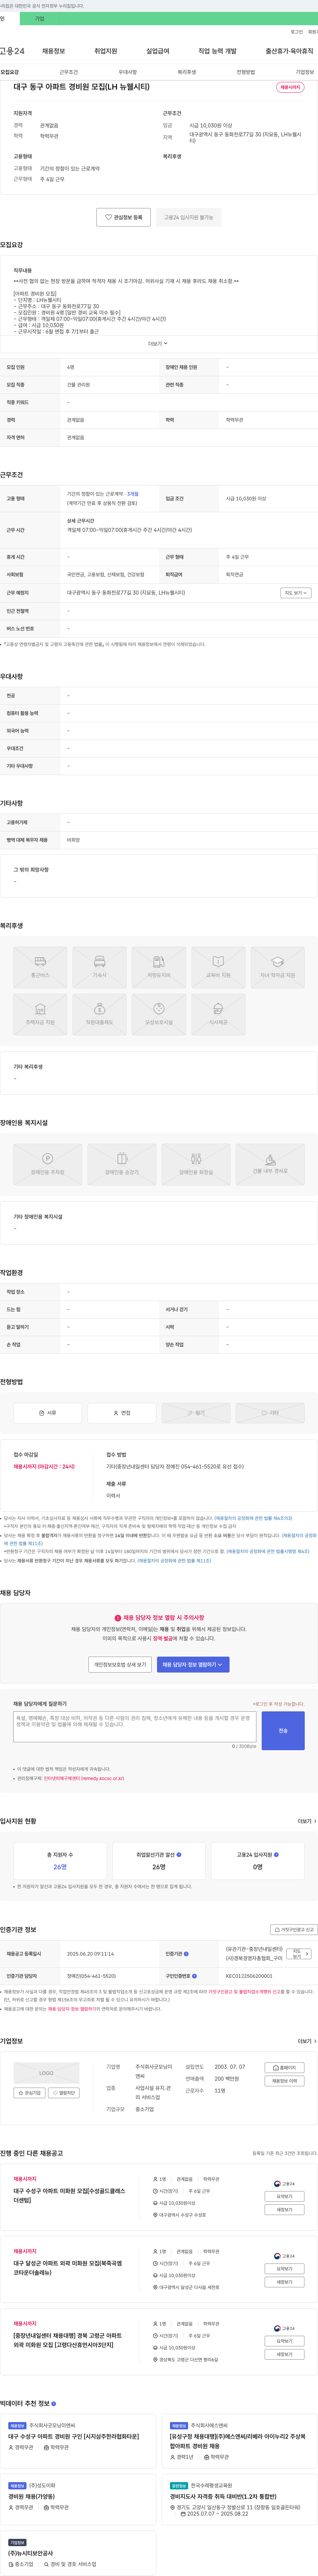Open 경북 고령군 아파트 외곽 미화원 posting
318x2576 pixels.
[x=68, y=2340]
